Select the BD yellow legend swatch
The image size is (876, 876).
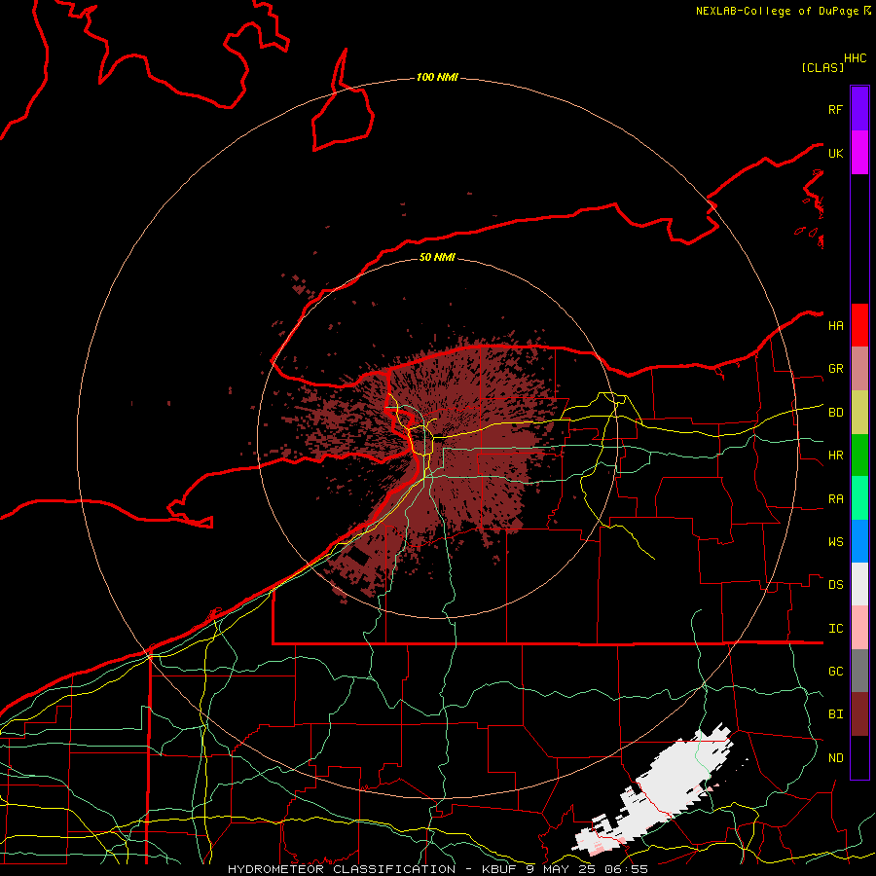pos(859,413)
